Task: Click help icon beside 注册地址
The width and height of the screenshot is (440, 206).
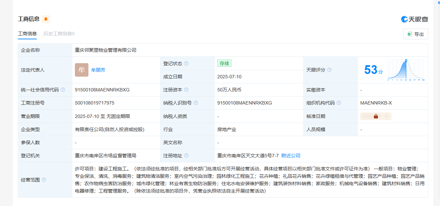Action: tap(186, 156)
